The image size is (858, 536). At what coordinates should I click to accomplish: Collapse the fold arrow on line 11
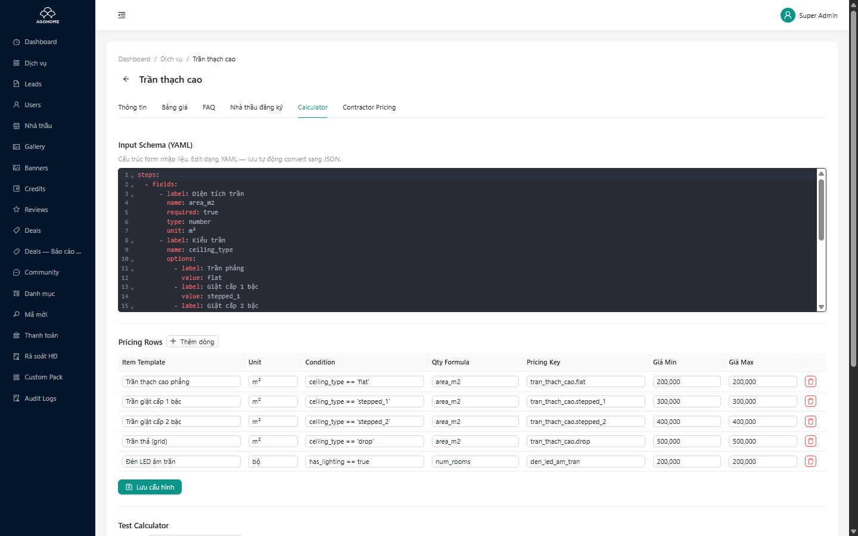pos(132,269)
